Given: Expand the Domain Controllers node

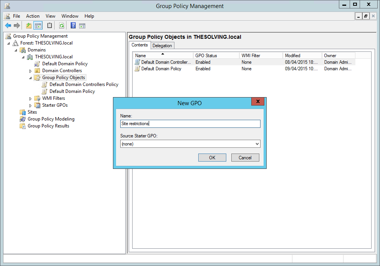Looking at the screenshot, I should 30,71.
